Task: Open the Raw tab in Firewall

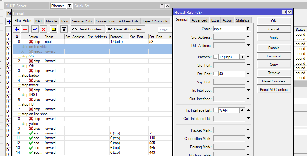Action: pos(65,21)
